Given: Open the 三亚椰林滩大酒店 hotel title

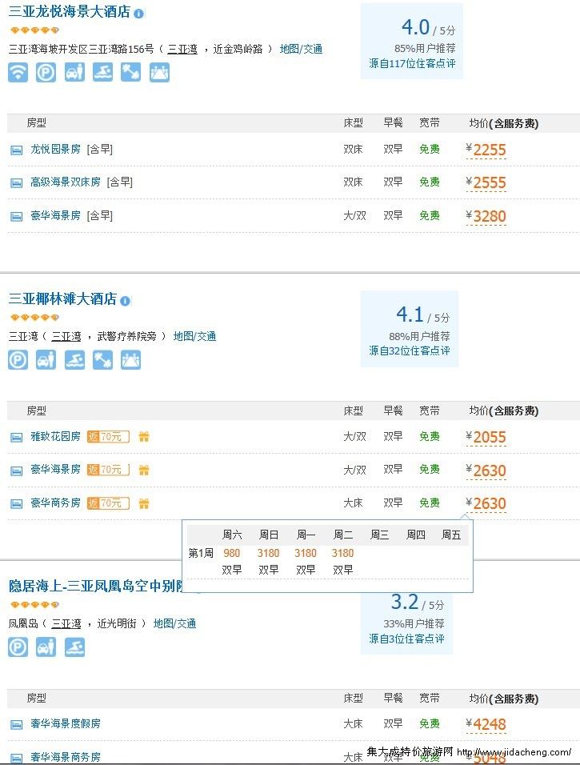Looking at the screenshot, I should (62, 299).
